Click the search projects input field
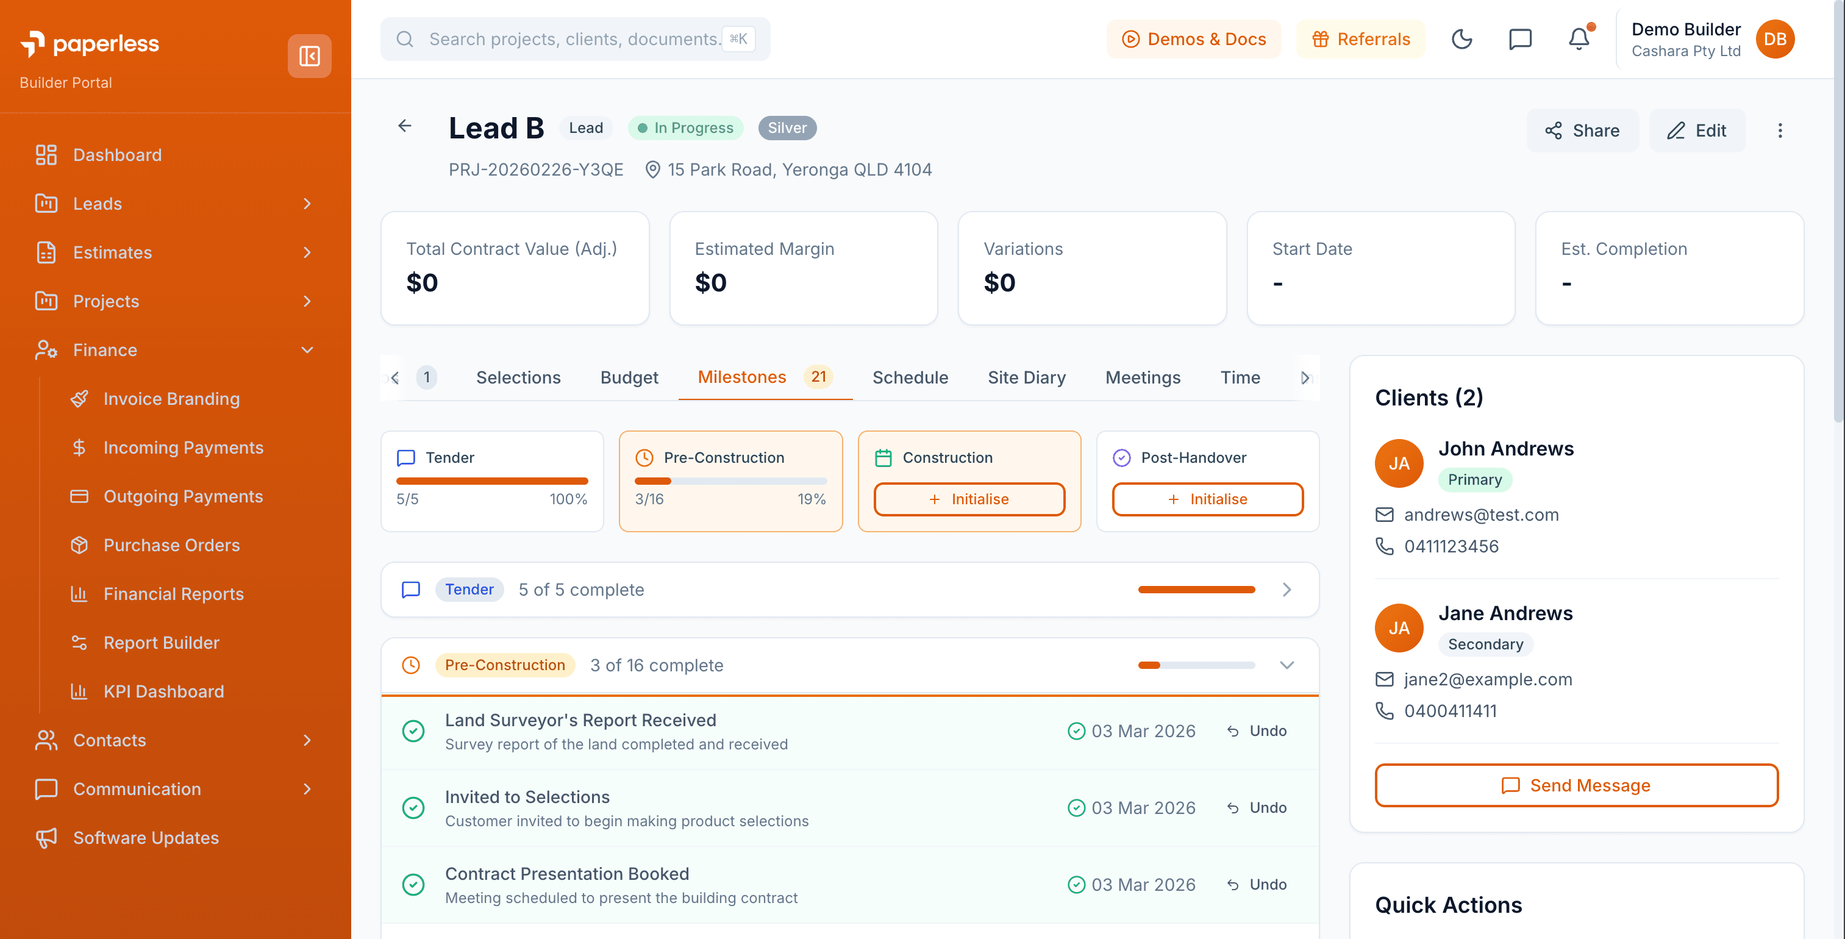Viewport: 1845px width, 939px height. [x=575, y=38]
